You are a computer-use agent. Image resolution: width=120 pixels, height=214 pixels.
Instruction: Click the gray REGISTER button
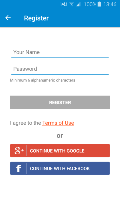60,102
